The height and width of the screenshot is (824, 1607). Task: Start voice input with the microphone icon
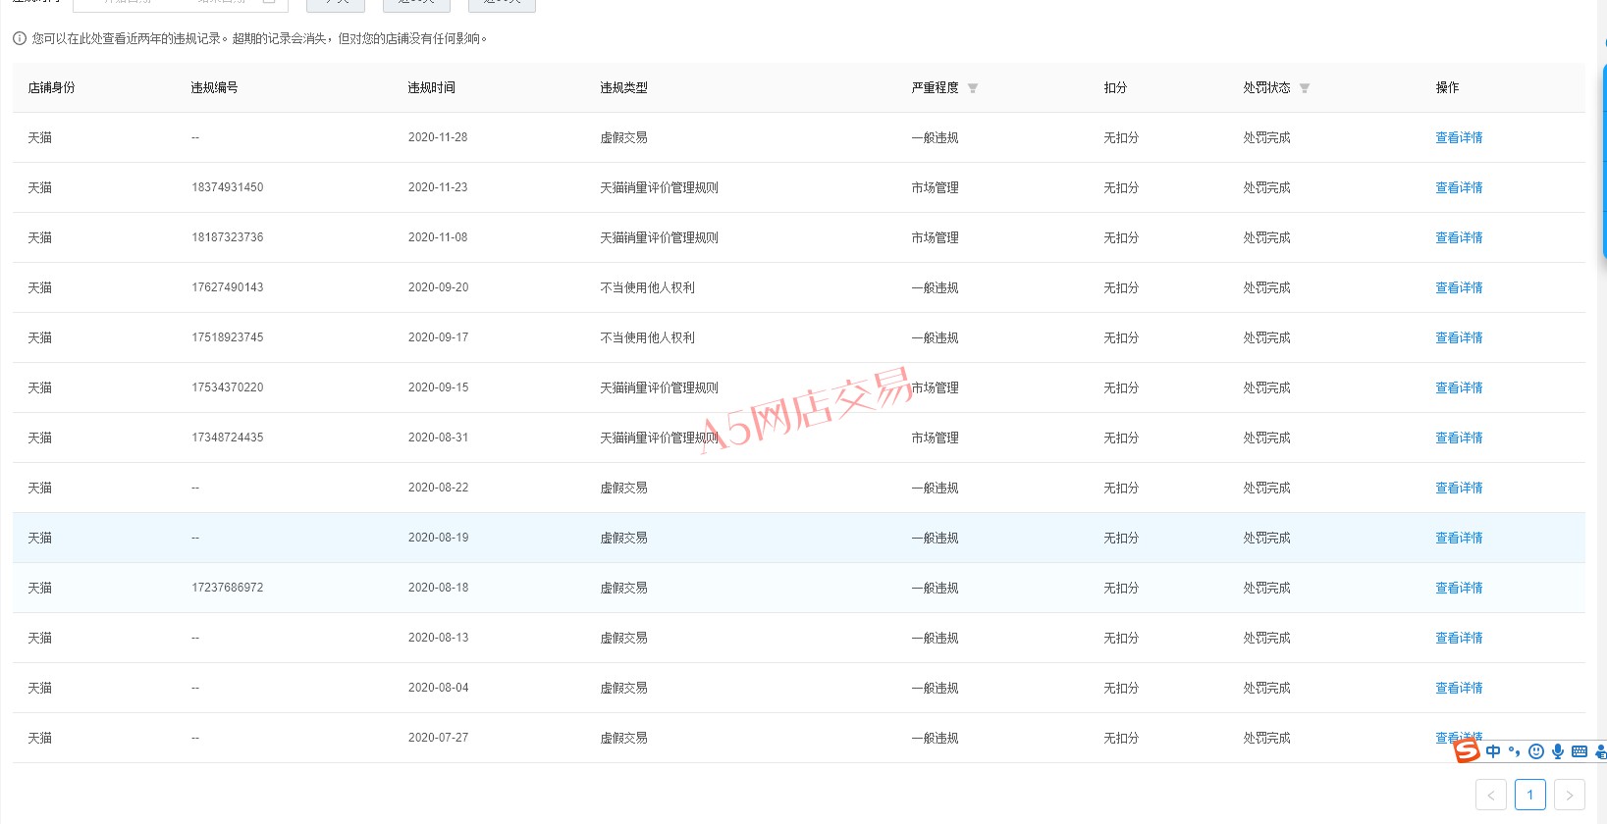click(x=1558, y=751)
